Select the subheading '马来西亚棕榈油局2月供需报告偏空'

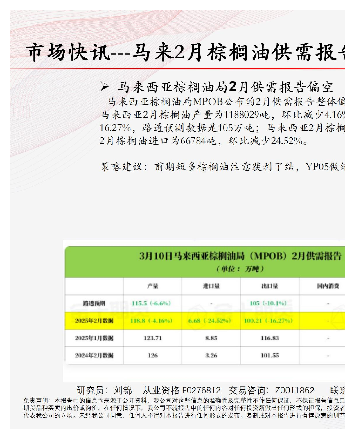tap(225, 87)
